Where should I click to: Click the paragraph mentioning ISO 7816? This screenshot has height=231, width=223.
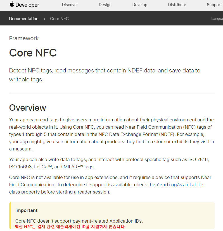click(x=109, y=163)
